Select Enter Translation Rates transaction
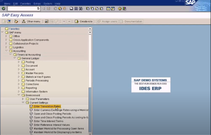The image size is (211, 135). [x=47, y=106]
